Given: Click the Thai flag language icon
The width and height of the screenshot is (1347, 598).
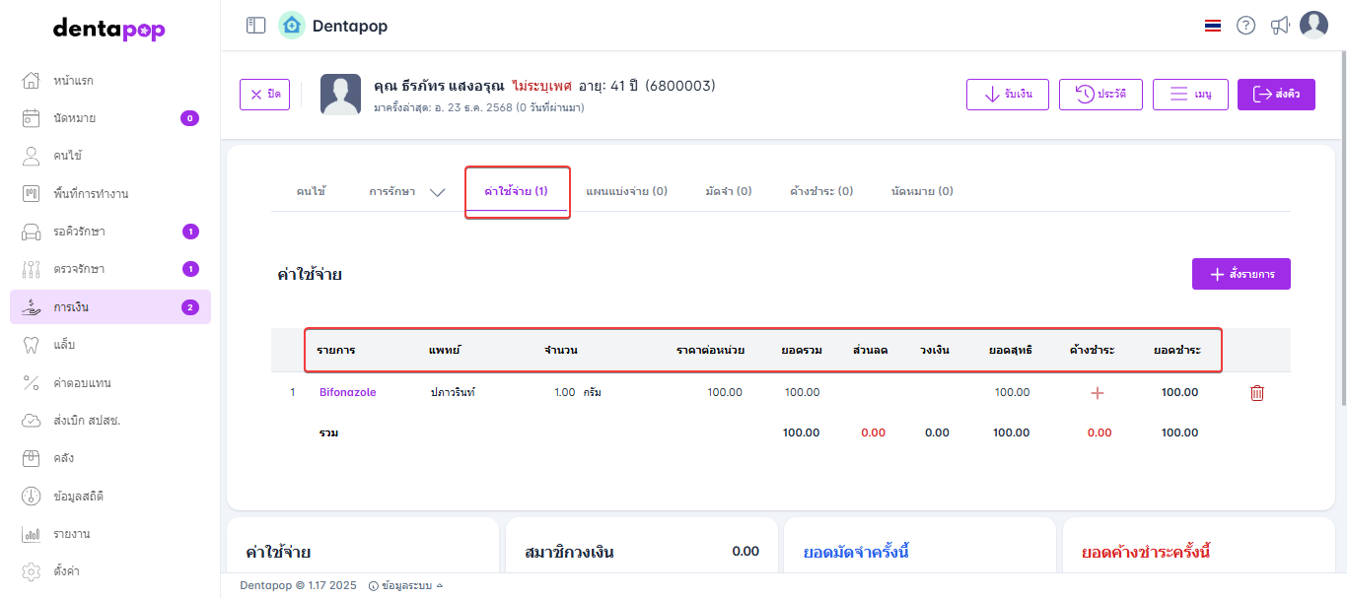Looking at the screenshot, I should [x=1213, y=26].
